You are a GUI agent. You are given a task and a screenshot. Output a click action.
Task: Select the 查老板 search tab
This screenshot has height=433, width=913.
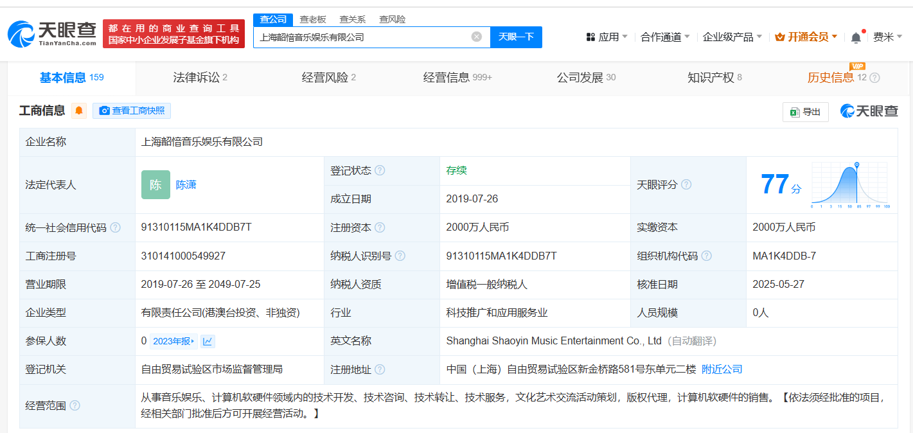tap(313, 19)
